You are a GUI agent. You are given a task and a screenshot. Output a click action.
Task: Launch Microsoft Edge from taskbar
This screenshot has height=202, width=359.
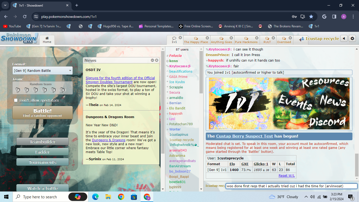tap(95, 197)
